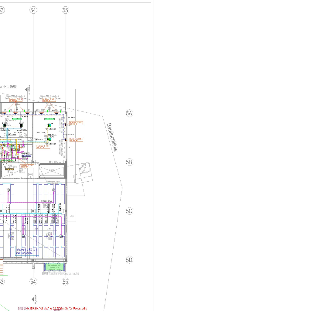
Task: Click the top grid bubble 55
Action: 66,10
